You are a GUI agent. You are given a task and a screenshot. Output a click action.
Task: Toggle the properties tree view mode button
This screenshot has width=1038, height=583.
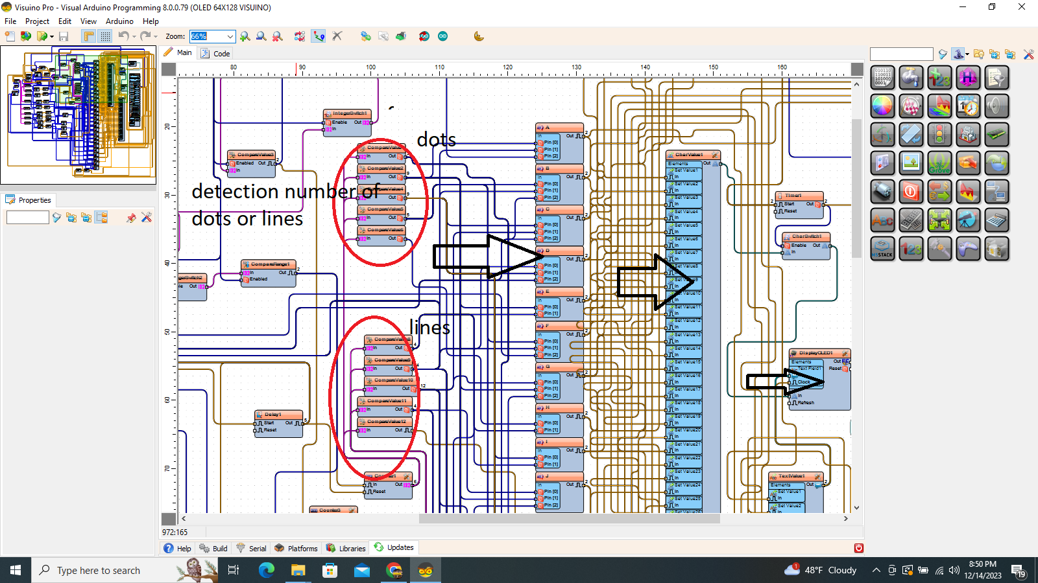coord(101,218)
